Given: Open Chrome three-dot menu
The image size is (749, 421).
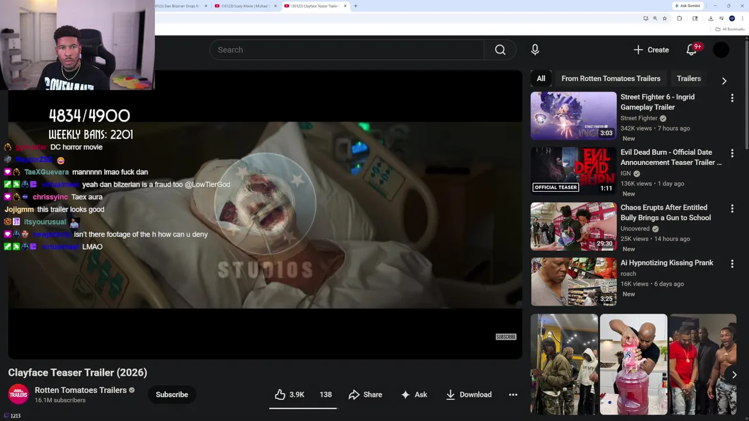Looking at the screenshot, I should (743, 18).
